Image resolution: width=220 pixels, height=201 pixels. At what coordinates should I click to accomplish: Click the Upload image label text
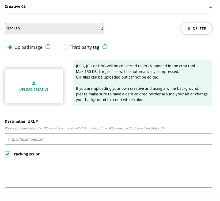pyautogui.click(x=28, y=47)
